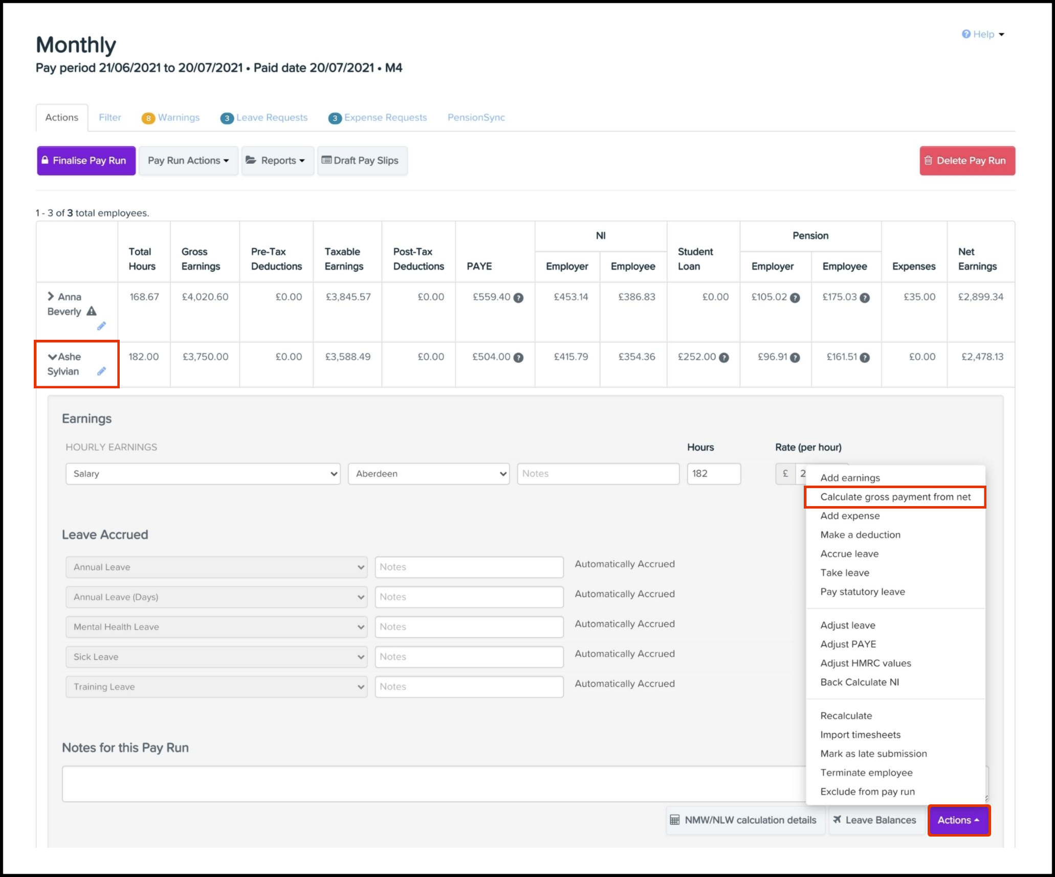Collapse Ashe Sylvian's row chevron
This screenshot has width=1055, height=877.
pyautogui.click(x=52, y=357)
